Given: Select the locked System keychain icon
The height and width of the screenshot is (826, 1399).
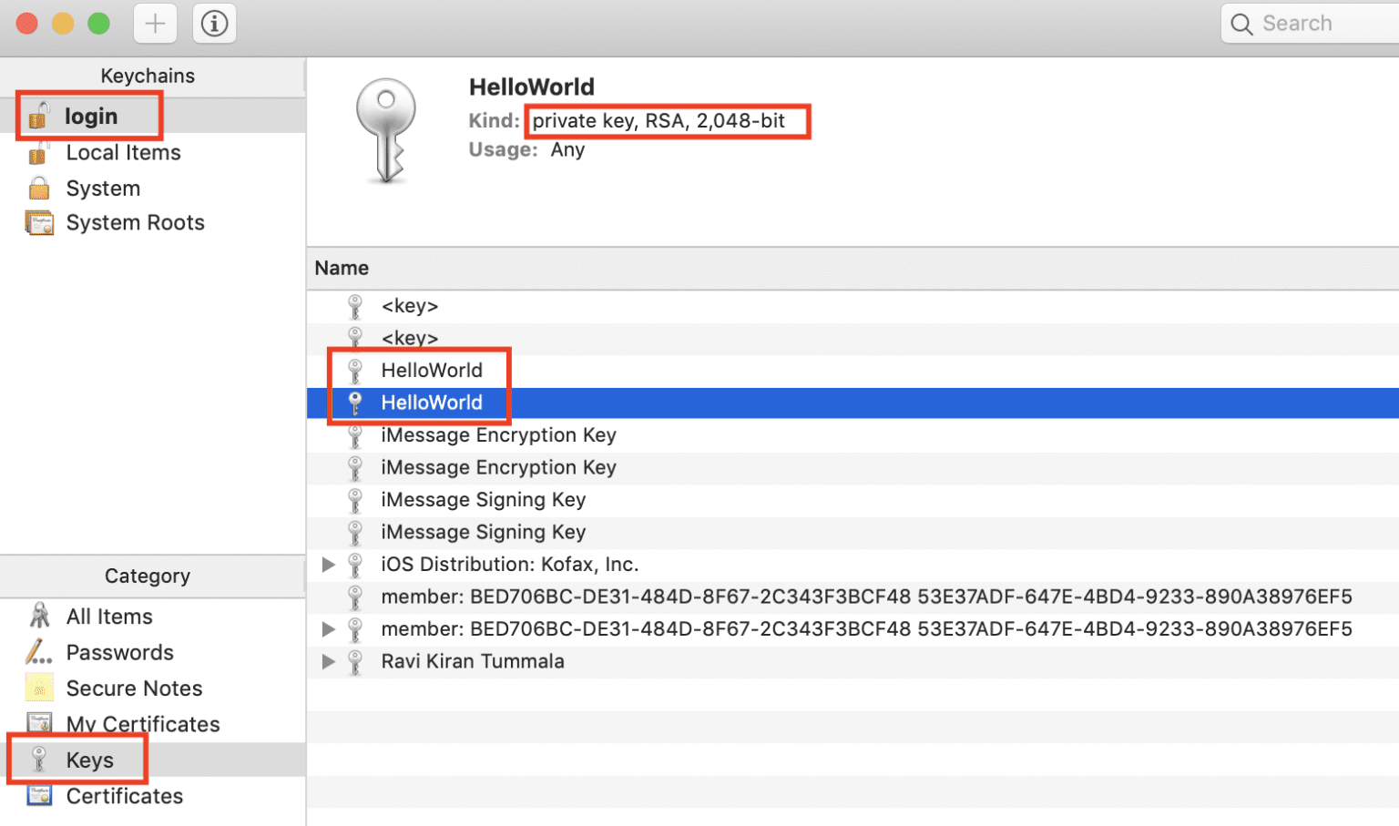Looking at the screenshot, I should pos(39,189).
